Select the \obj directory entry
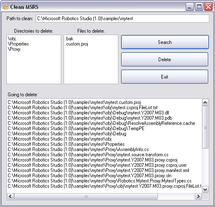The width and height of the screenshot is (215, 207). click(12, 39)
